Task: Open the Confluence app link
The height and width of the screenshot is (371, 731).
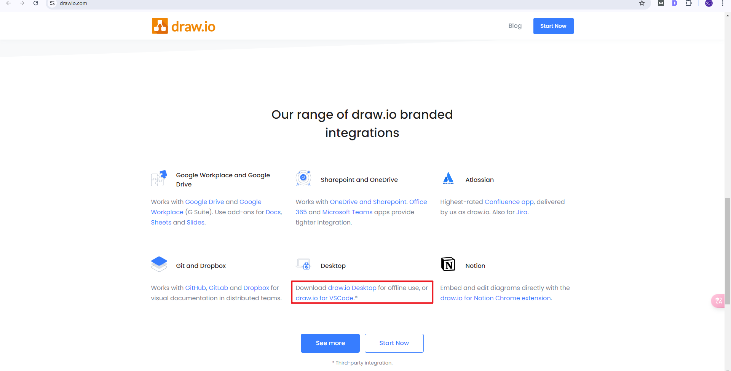Action: pos(509,202)
